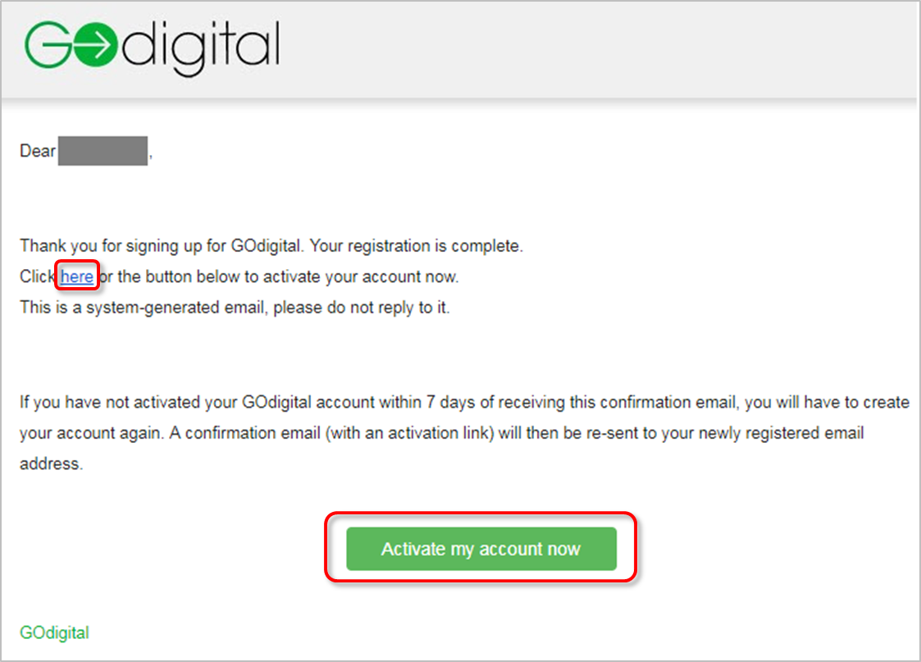Click the Activate my account now button

[481, 549]
